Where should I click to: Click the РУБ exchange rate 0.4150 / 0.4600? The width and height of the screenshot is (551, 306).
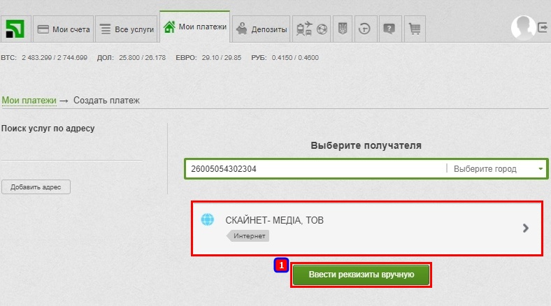[285, 57]
